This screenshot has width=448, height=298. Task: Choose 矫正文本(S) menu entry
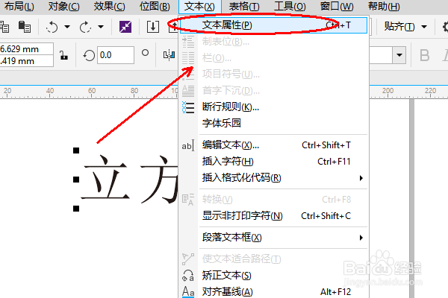click(274, 276)
